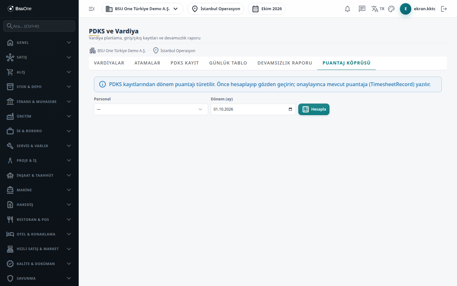Expand the Hızlı Satış & Market section
Screen dimensions: 457x286
click(39, 249)
